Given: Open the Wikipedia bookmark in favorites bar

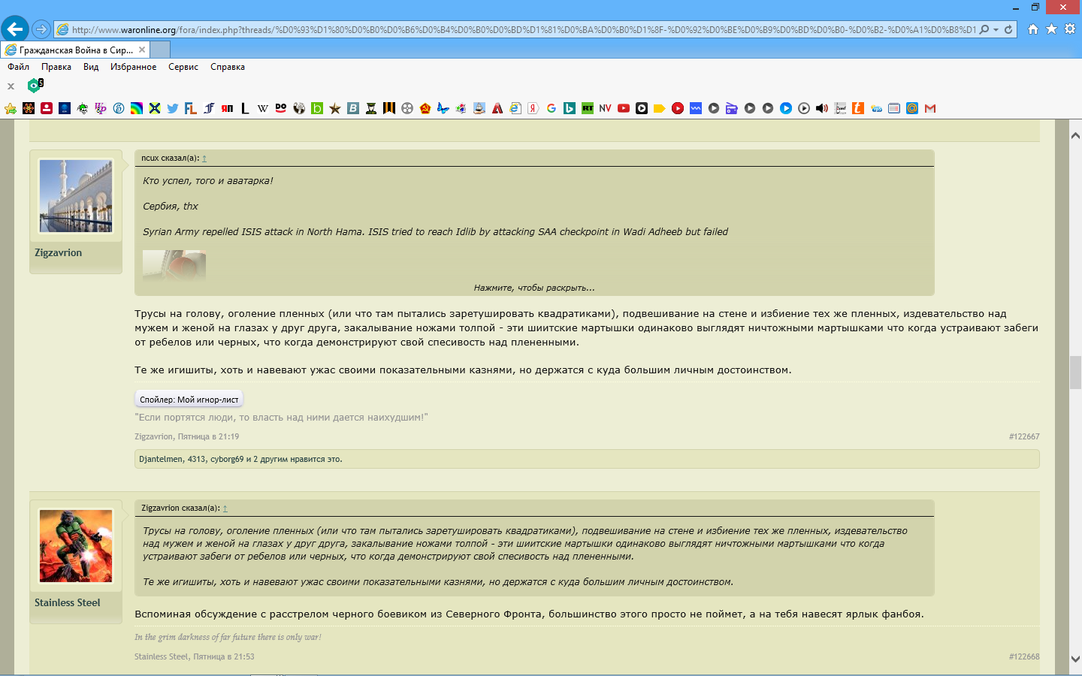Looking at the screenshot, I should [263, 108].
